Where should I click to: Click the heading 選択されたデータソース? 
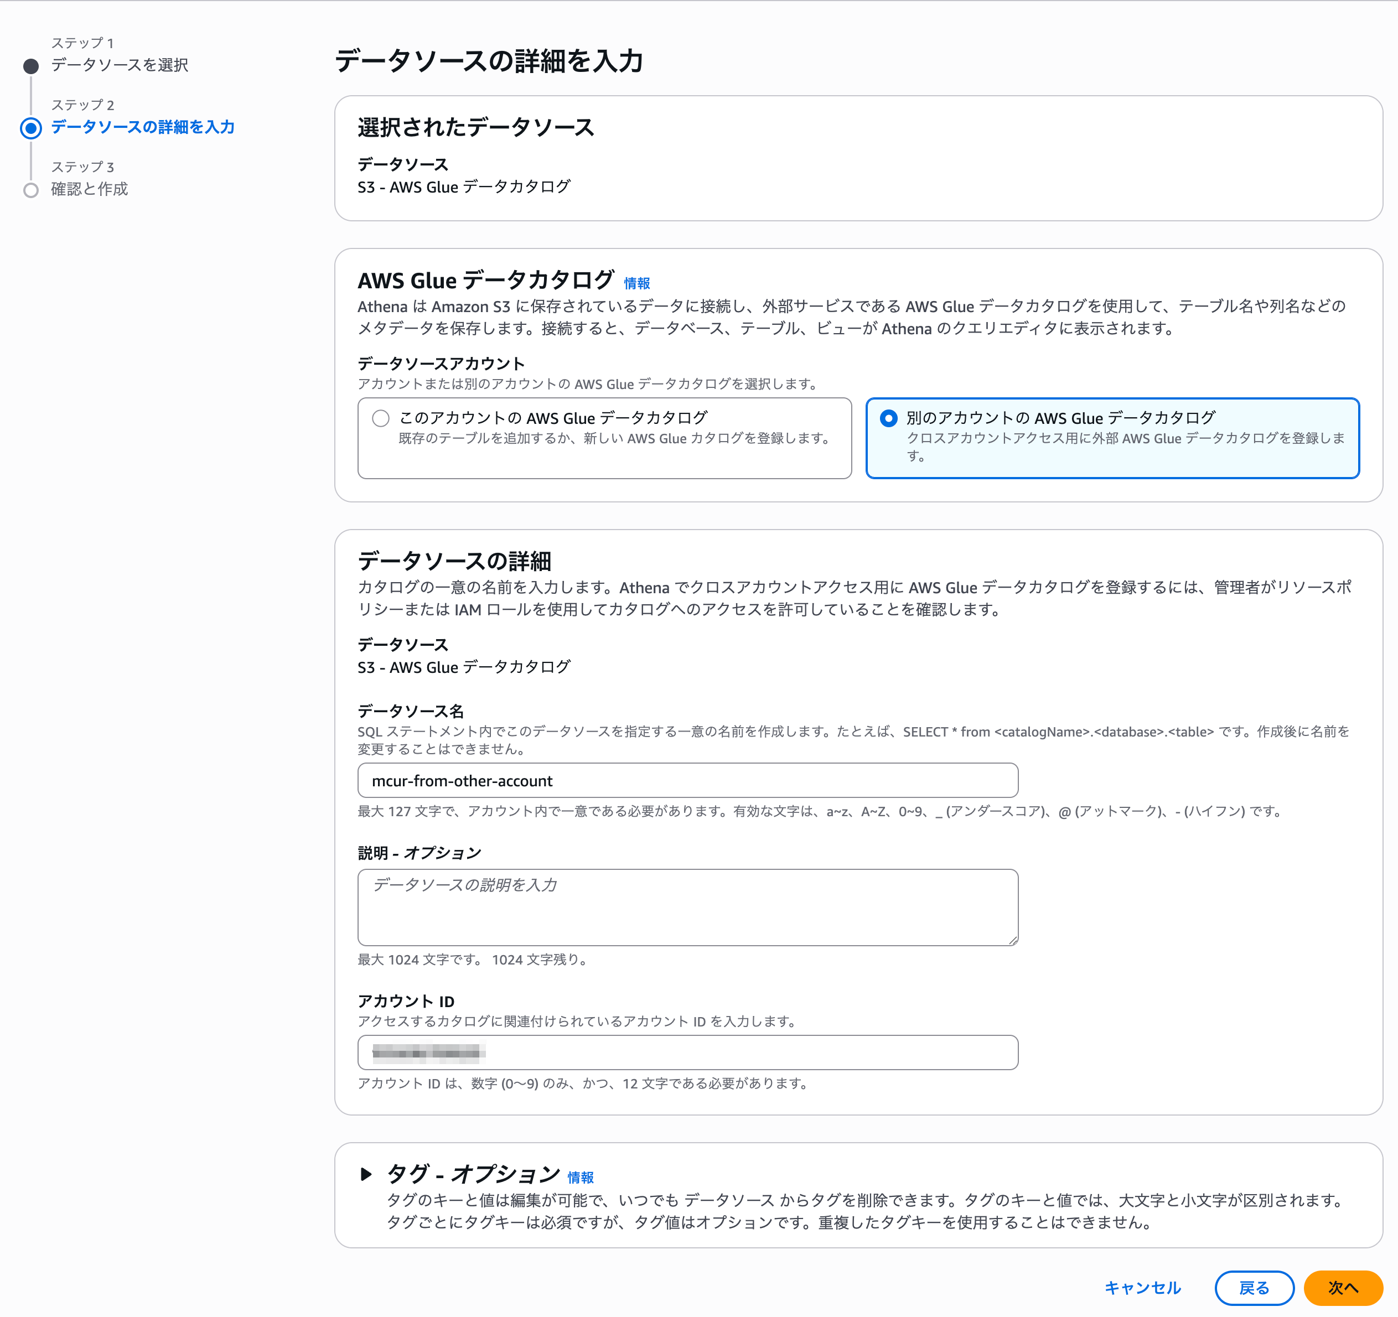pos(476,127)
